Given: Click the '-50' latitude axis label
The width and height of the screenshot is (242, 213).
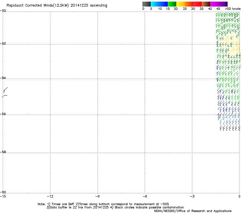Looking at the screenshot, I should pyautogui.click(x=3, y=11).
